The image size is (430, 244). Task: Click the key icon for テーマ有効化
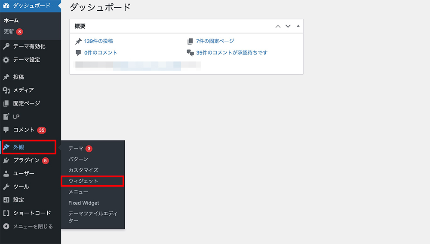(6, 46)
